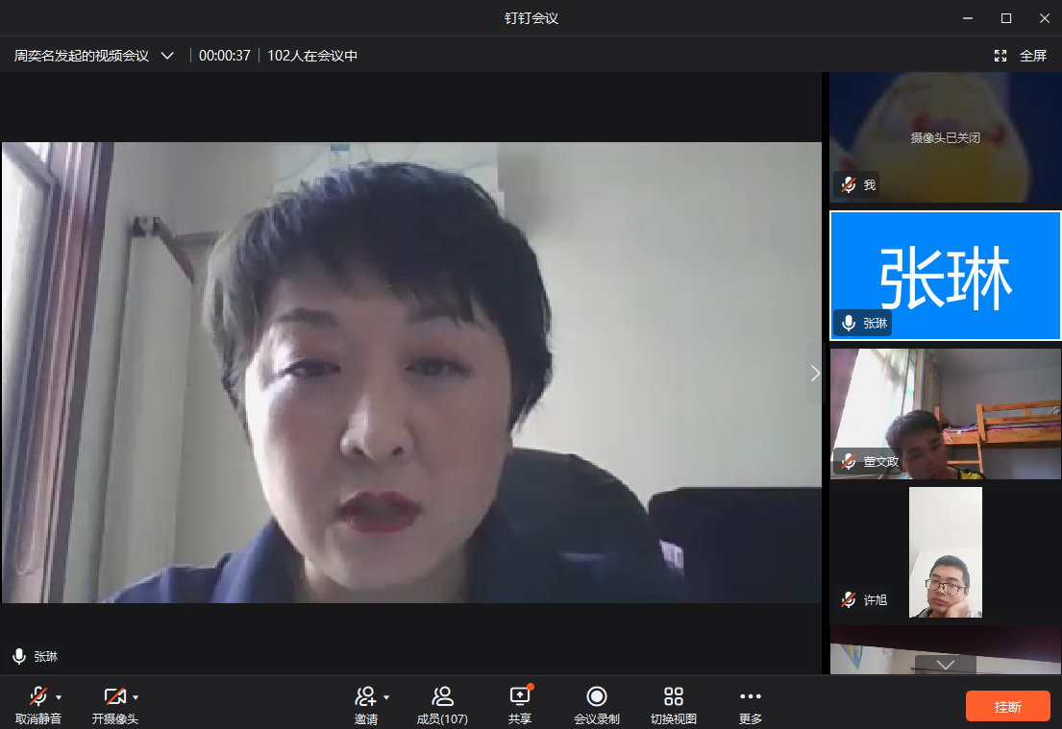This screenshot has height=729, width=1062.
Task: Select 董文政 video thumbnail
Action: pyautogui.click(x=946, y=413)
